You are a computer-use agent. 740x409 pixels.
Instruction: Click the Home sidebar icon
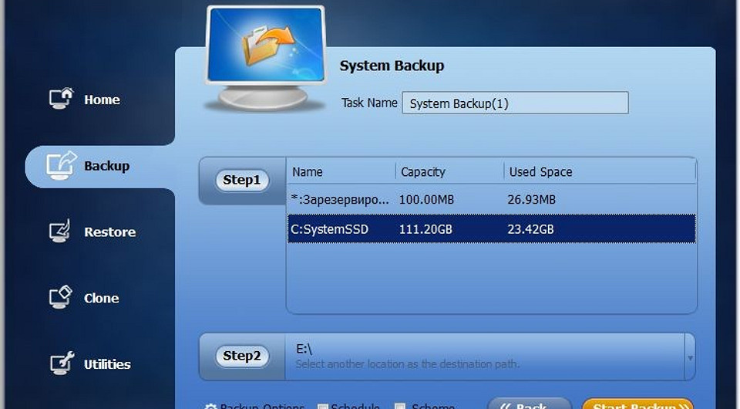[61, 99]
